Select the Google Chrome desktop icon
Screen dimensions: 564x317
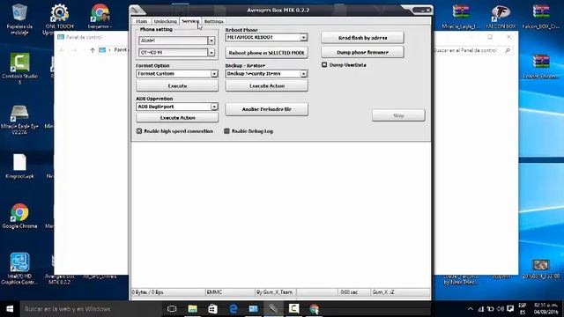(x=19, y=216)
